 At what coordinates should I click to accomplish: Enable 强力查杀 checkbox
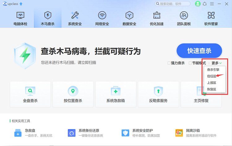[x=169, y=63]
